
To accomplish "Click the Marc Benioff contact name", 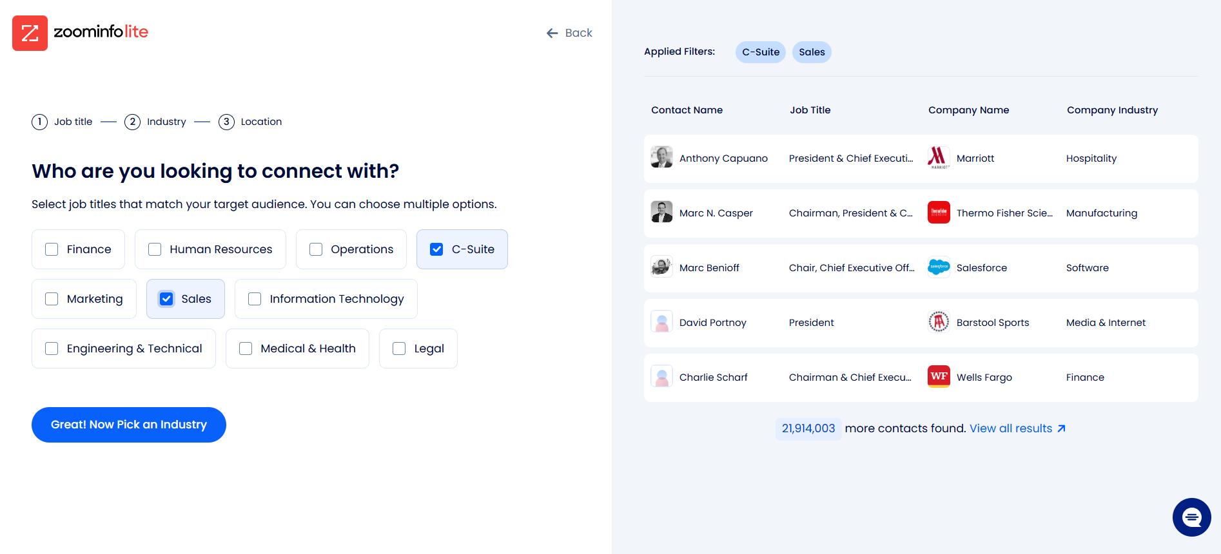I will pos(709,268).
